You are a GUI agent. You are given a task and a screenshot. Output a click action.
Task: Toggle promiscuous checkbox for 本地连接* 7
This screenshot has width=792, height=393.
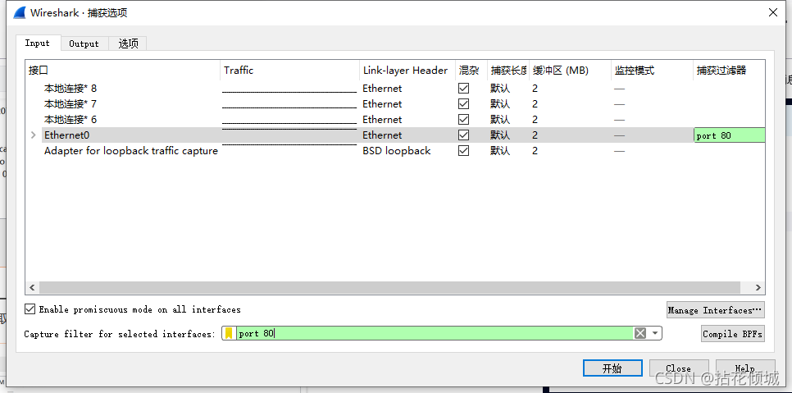coord(463,104)
